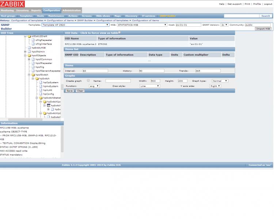Click the icfVgRepeater document icon
The height and width of the screenshot is (219, 274).
pyautogui.click(x=33, y=40)
